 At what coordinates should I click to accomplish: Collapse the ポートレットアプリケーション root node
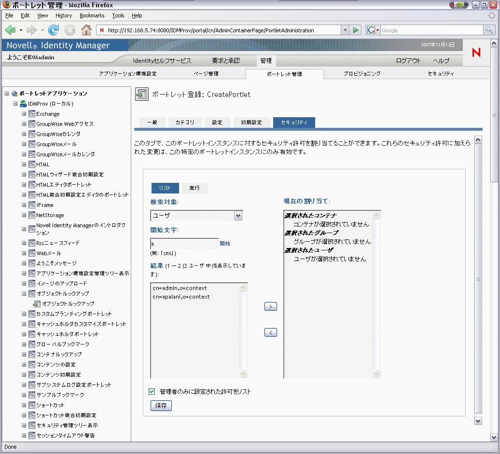tap(6, 94)
